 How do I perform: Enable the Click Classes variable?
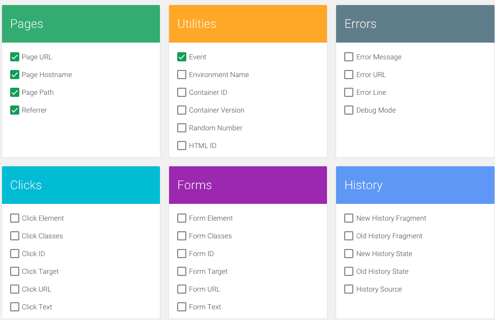[x=15, y=236]
